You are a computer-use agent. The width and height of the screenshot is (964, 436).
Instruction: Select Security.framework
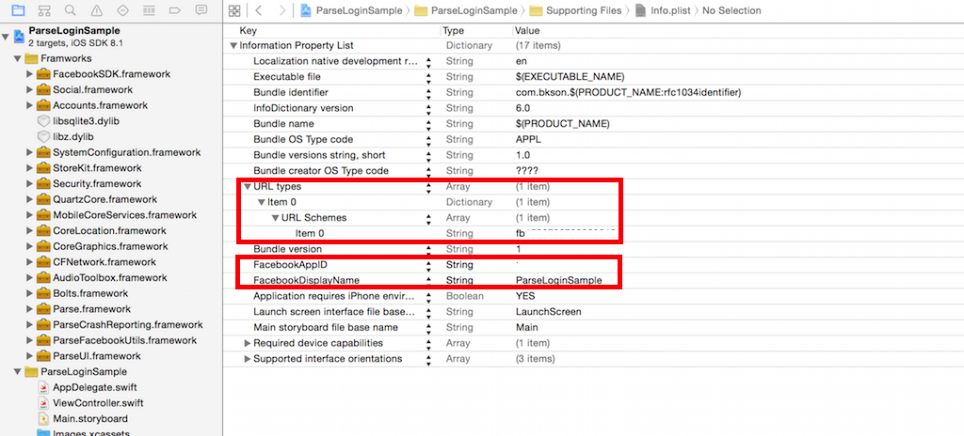[97, 183]
